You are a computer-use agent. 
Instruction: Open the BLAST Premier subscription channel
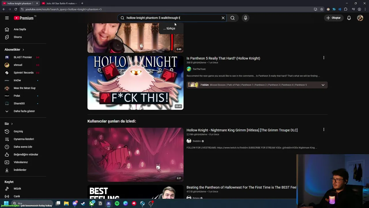pyautogui.click(x=23, y=57)
